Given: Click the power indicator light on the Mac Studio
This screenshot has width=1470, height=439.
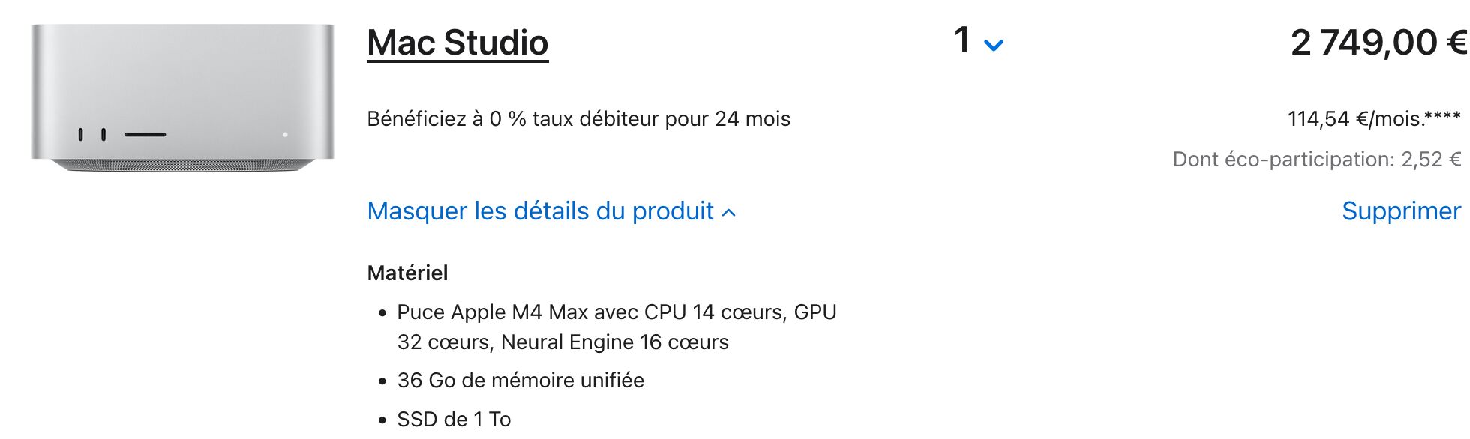Looking at the screenshot, I should [x=285, y=135].
